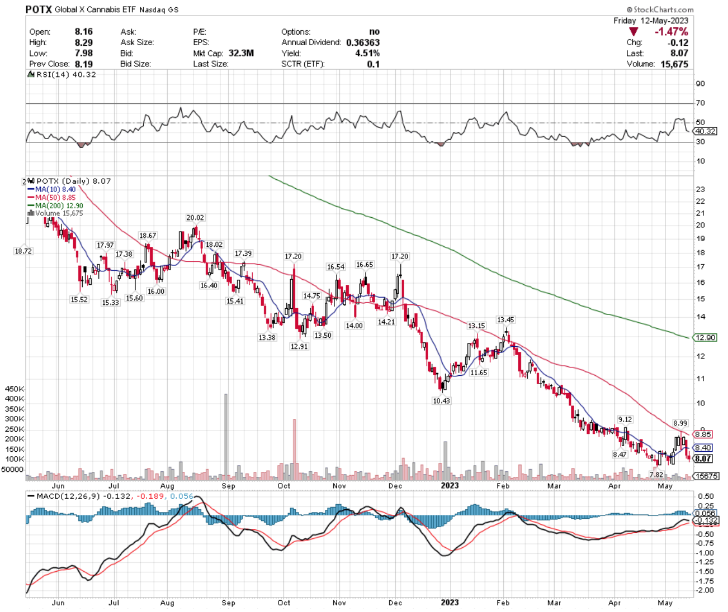
Task: Click the SCTR (ETF) value 0.1
Action: click(374, 64)
